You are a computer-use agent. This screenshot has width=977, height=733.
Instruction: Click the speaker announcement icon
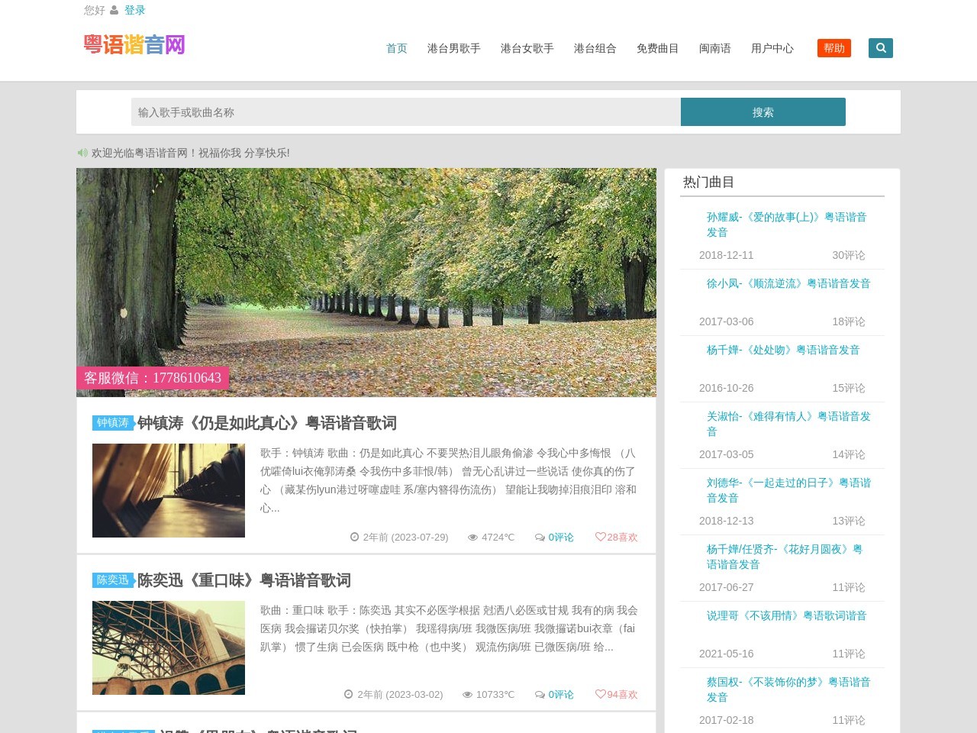(82, 153)
